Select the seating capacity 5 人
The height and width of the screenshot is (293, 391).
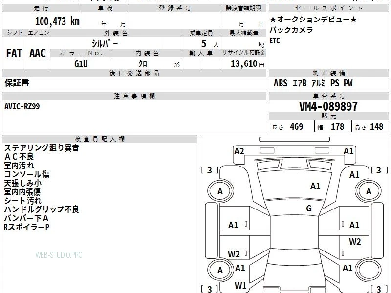click(x=210, y=44)
